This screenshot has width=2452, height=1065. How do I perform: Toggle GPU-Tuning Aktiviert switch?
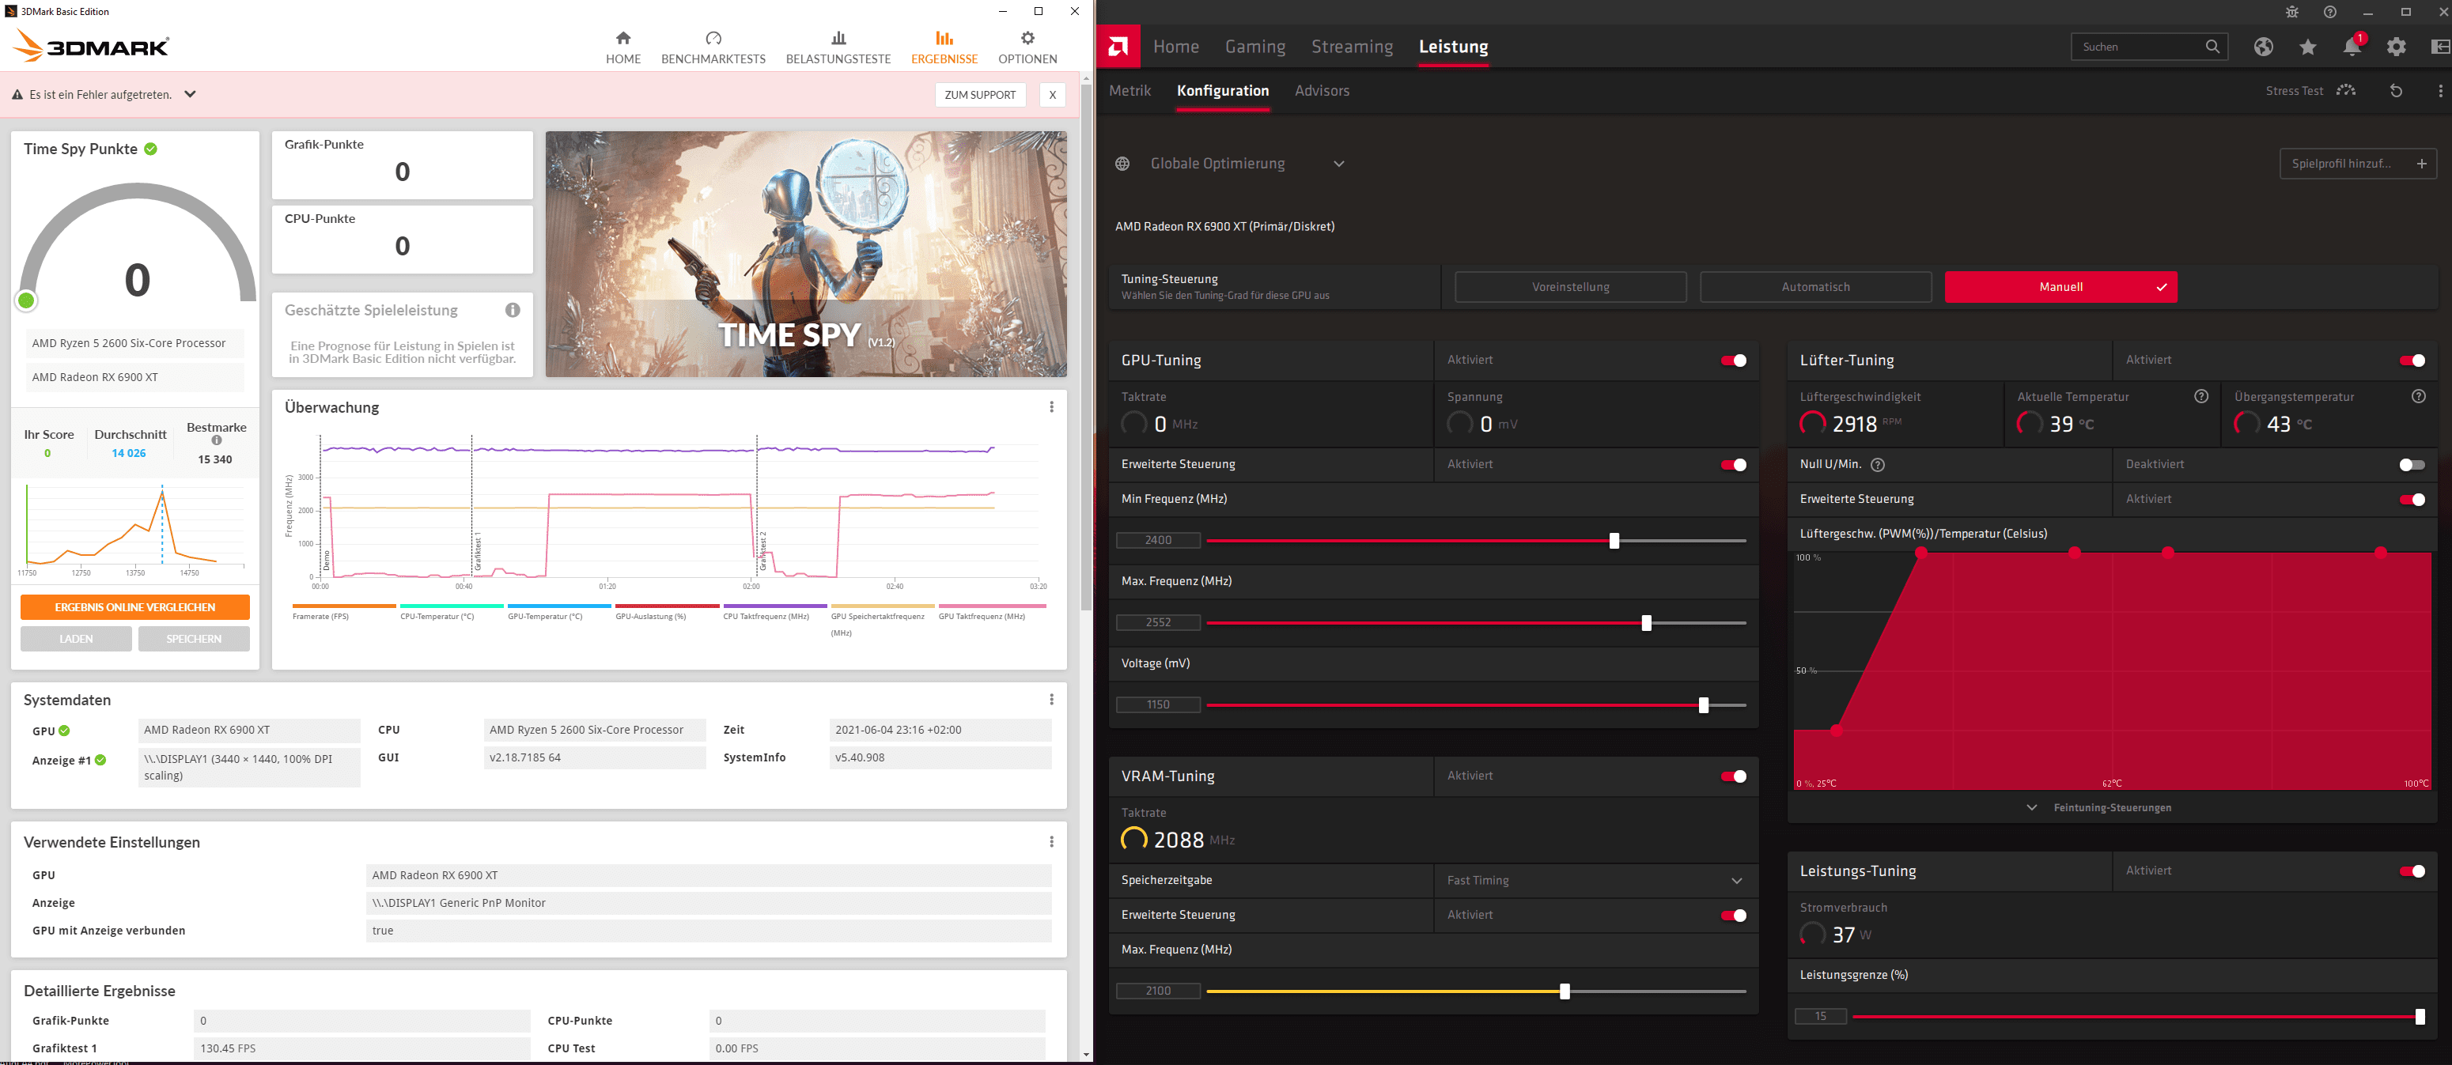(x=1733, y=361)
